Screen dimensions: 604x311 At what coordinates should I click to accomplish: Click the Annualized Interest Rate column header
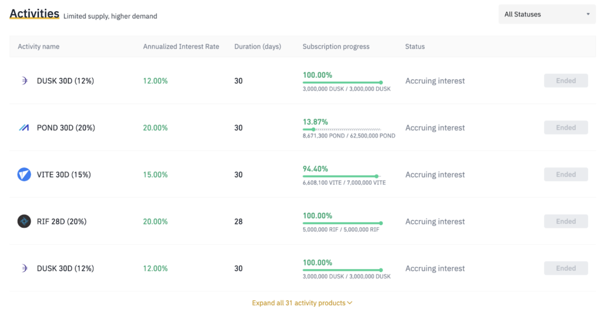click(181, 47)
